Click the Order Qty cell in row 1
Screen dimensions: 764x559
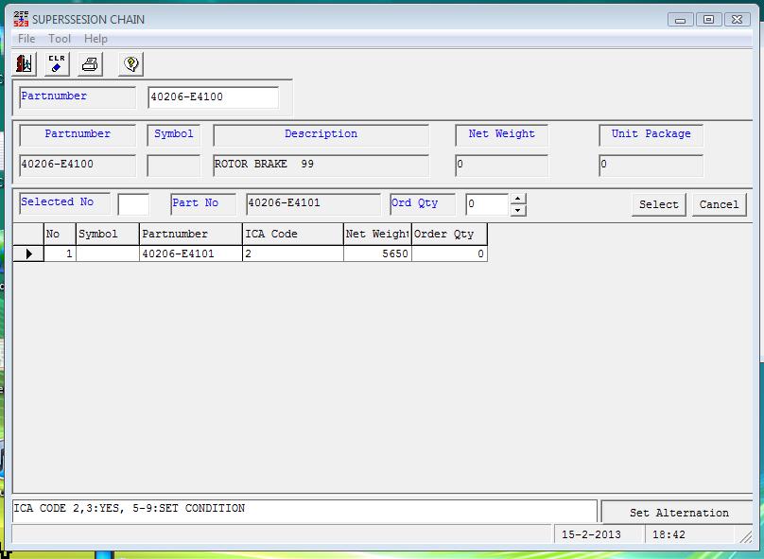click(449, 253)
